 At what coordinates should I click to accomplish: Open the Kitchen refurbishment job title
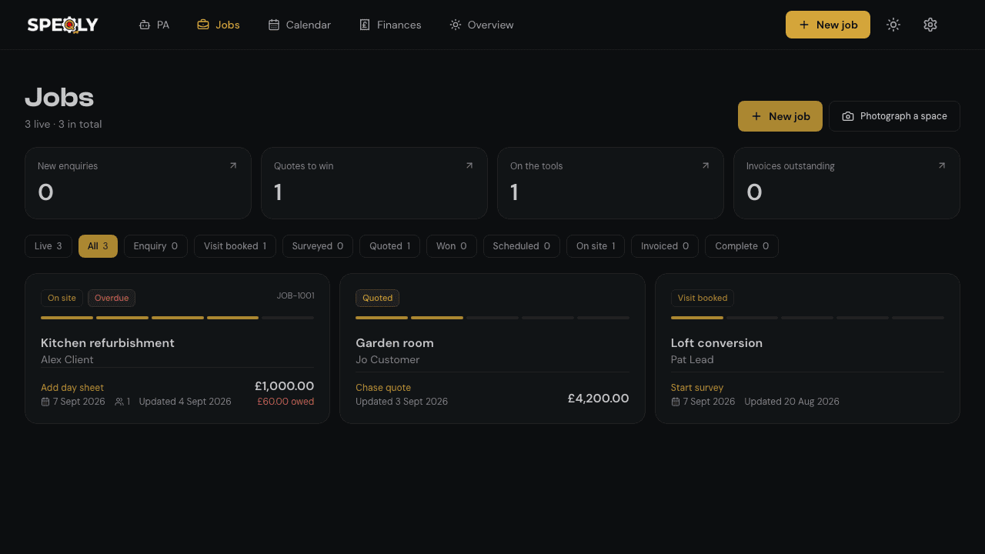[108, 343]
